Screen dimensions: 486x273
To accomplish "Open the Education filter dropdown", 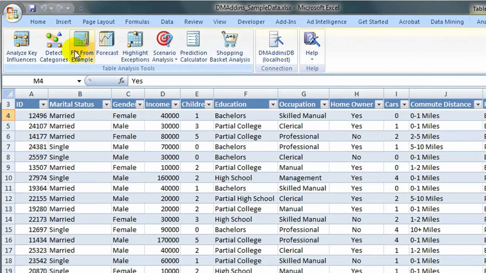I will point(273,104).
